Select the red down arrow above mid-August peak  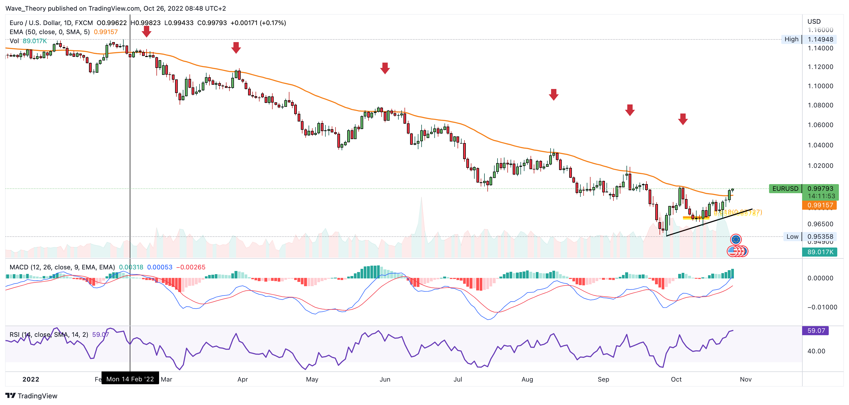(x=554, y=95)
